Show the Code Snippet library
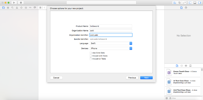The image size is (203, 100). pyautogui.click(x=181, y=66)
